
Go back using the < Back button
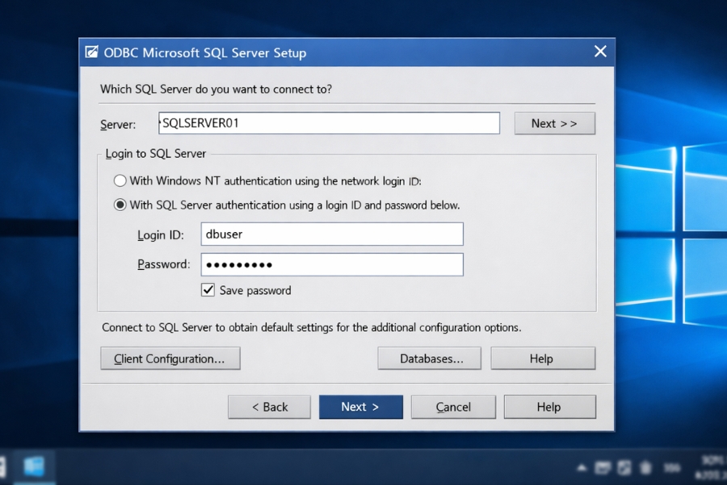pos(269,407)
